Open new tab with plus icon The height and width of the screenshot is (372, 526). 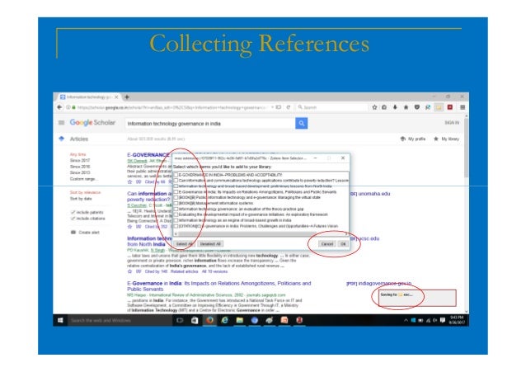click(x=127, y=97)
